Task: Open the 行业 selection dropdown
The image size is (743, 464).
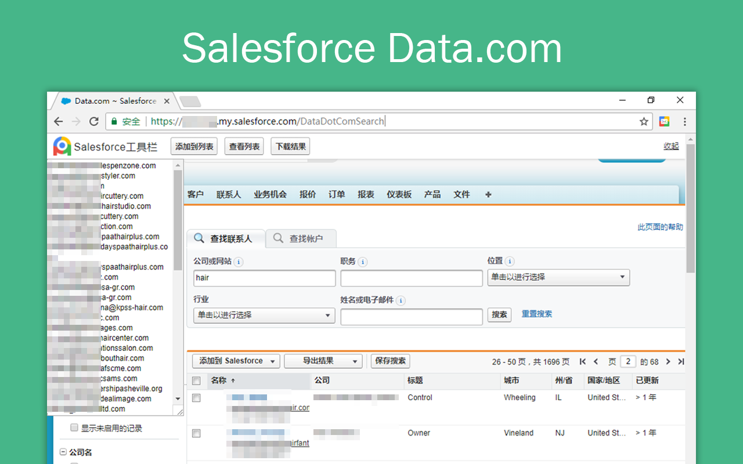Action: coord(264,315)
